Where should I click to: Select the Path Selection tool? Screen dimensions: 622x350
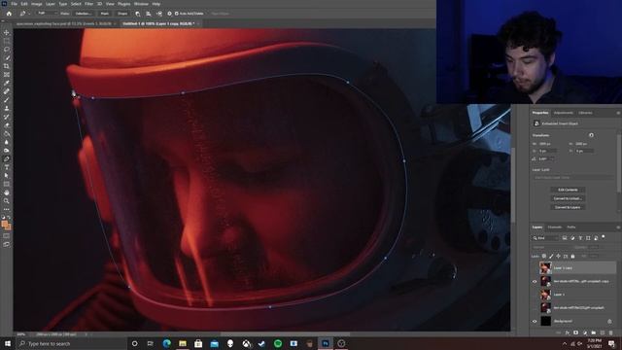coord(7,175)
